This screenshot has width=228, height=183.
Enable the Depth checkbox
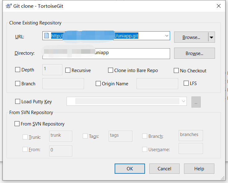coord(18,70)
